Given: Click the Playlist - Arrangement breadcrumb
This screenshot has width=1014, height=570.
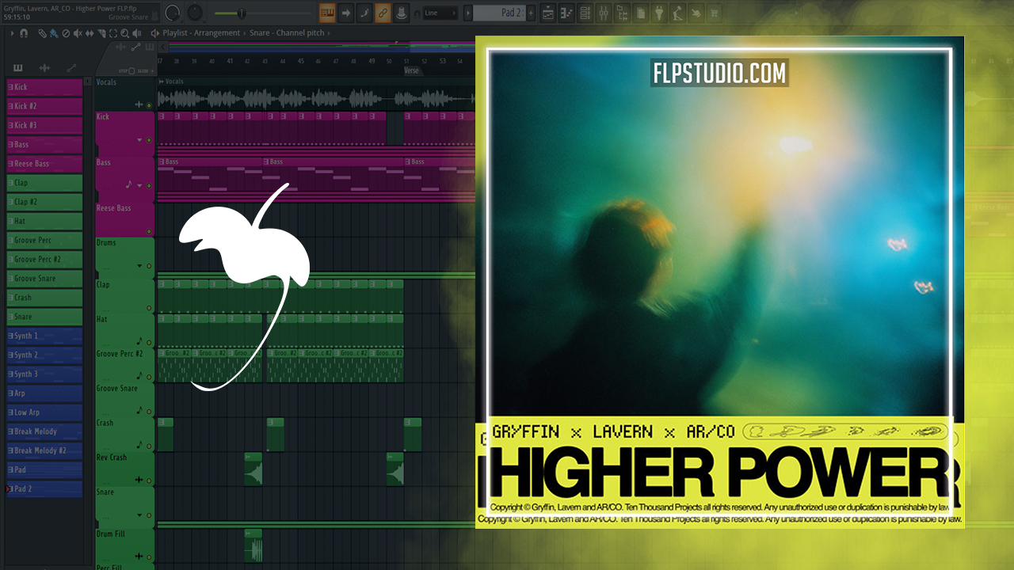Looking at the screenshot, I should click(201, 33).
